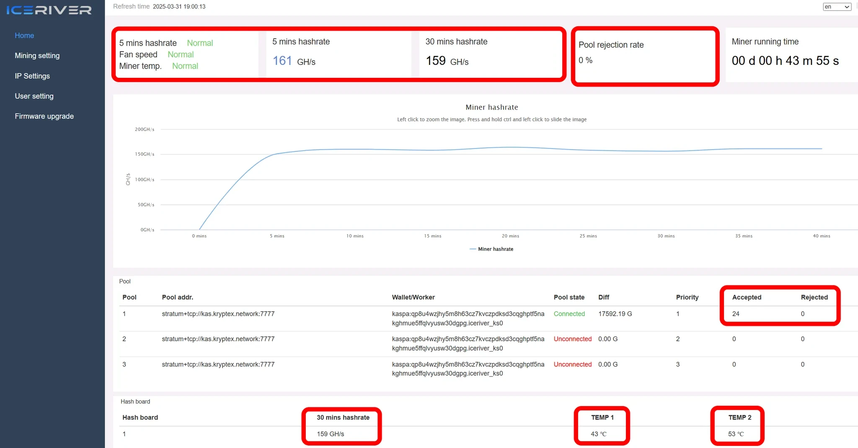Open Mining setting page
The width and height of the screenshot is (858, 448).
pos(37,56)
